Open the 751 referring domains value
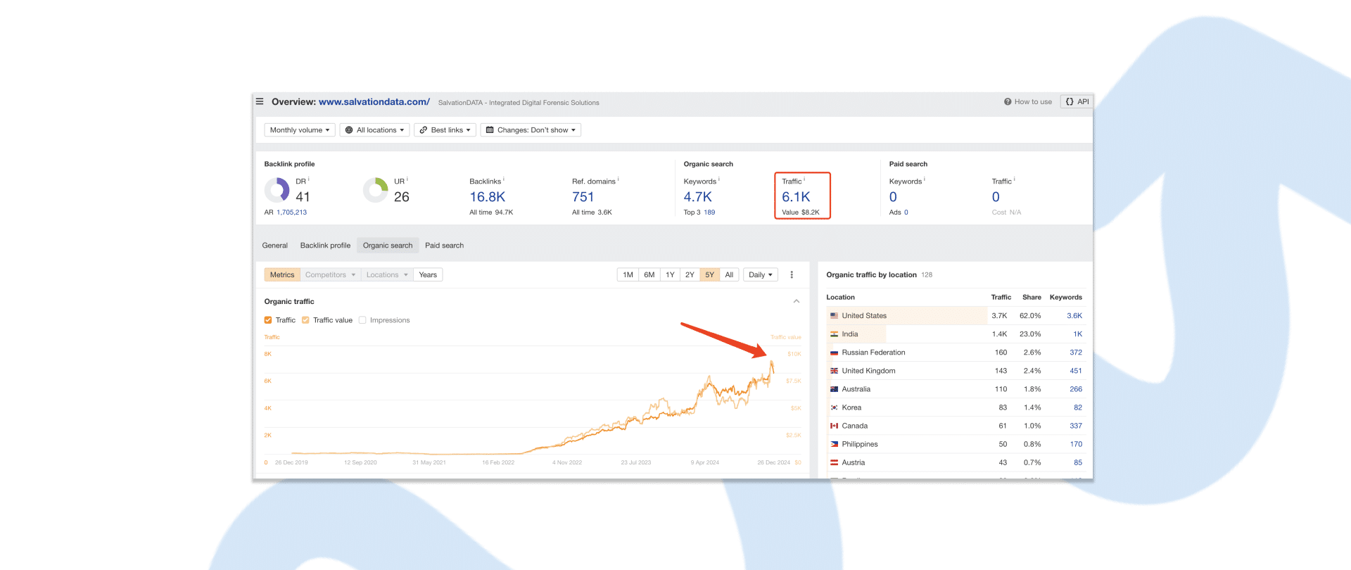 [583, 197]
